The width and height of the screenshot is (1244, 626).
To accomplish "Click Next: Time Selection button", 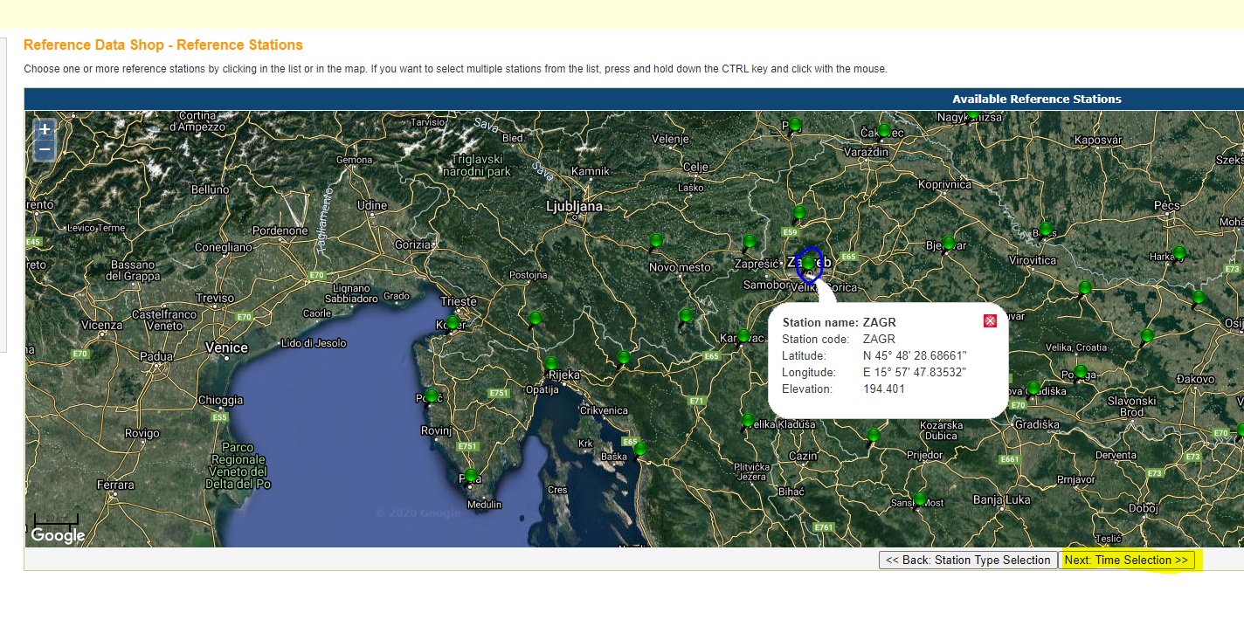I will click(1126, 561).
